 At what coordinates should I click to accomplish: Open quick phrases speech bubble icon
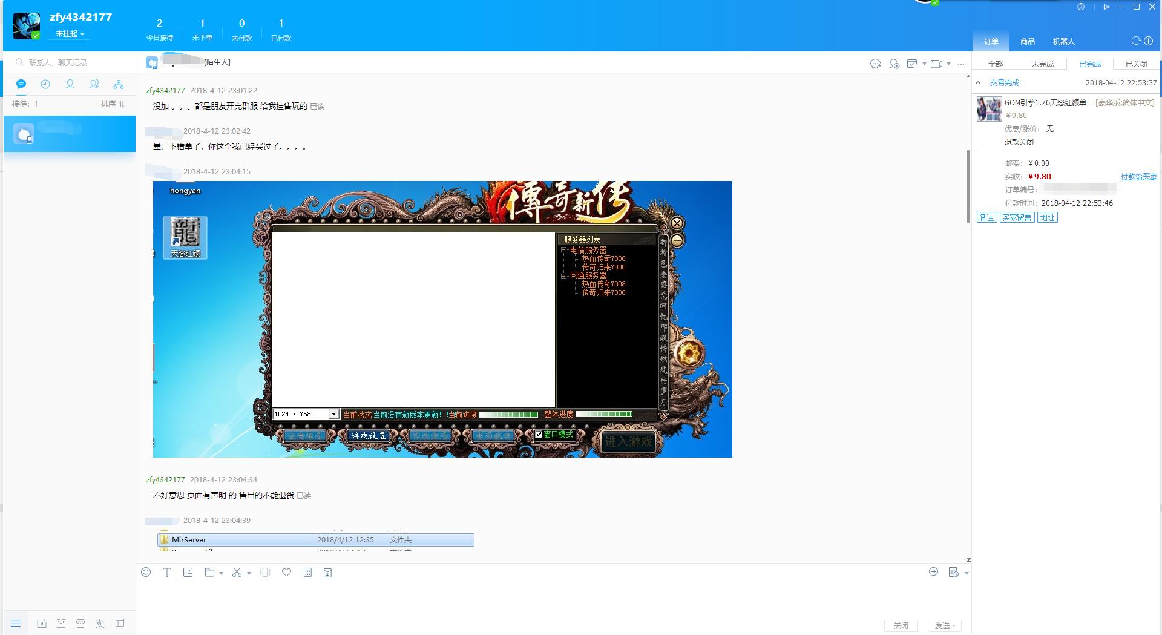tap(933, 572)
